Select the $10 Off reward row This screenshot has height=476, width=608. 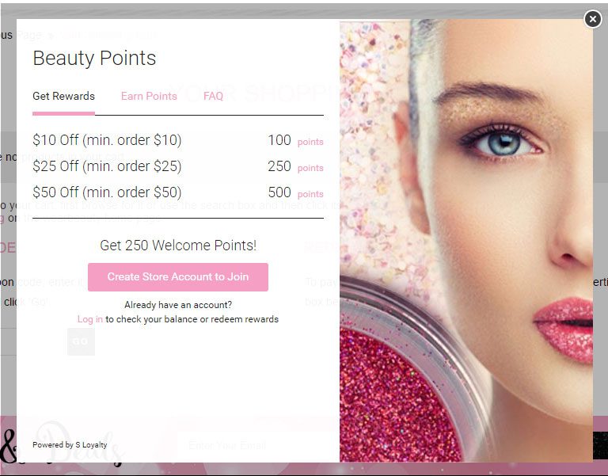pyautogui.click(x=178, y=140)
